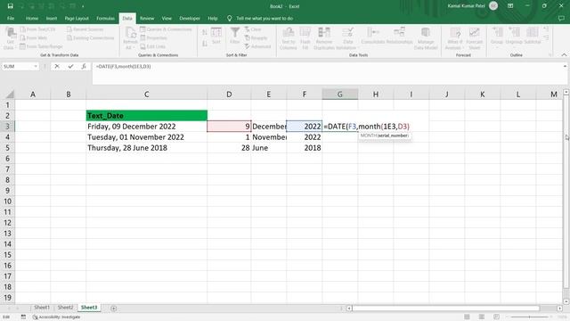
Task: Open Advanced filter options
Action: 257,46
